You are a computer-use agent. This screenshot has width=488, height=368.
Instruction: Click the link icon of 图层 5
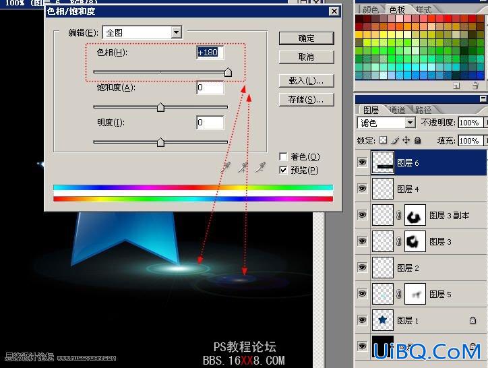pos(398,294)
